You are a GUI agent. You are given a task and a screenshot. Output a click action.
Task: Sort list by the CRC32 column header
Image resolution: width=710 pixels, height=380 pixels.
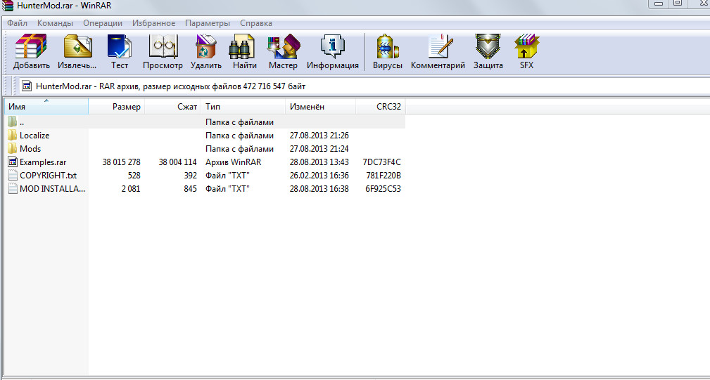381,107
